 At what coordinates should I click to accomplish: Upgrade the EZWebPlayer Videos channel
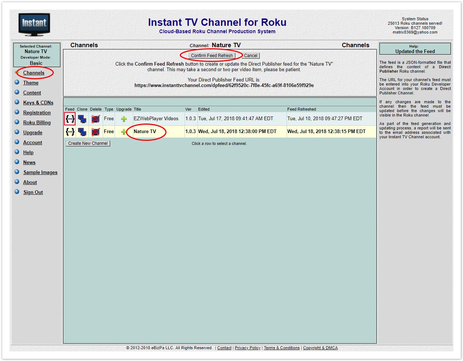124,119
